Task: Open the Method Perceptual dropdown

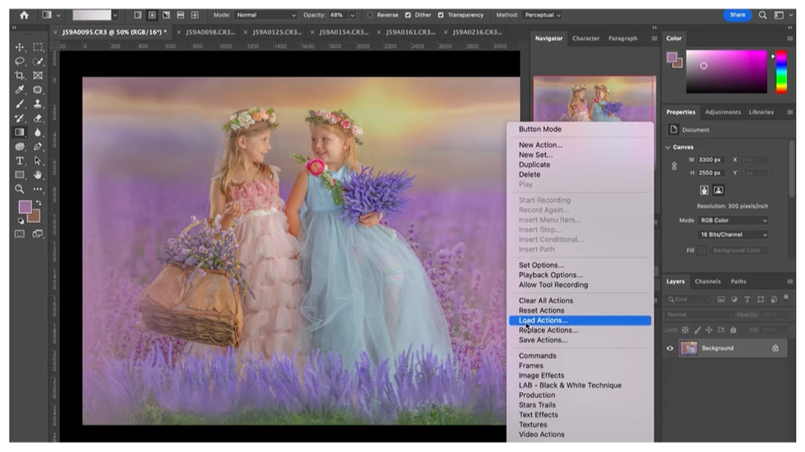Action: pyautogui.click(x=543, y=15)
